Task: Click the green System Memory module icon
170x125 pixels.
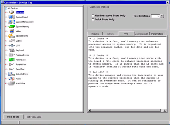Action: click(x=12, y=26)
